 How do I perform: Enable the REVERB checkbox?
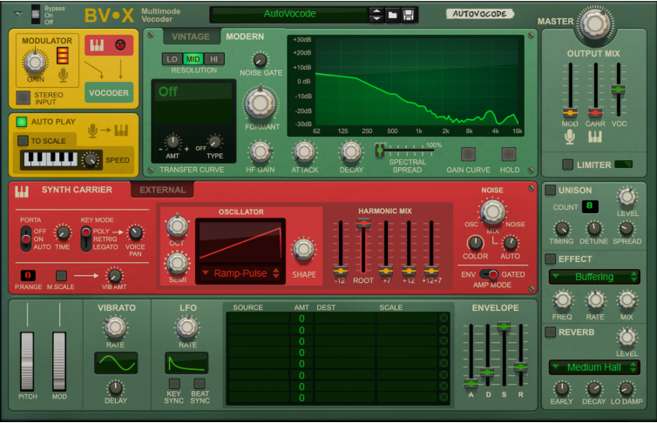tap(550, 332)
